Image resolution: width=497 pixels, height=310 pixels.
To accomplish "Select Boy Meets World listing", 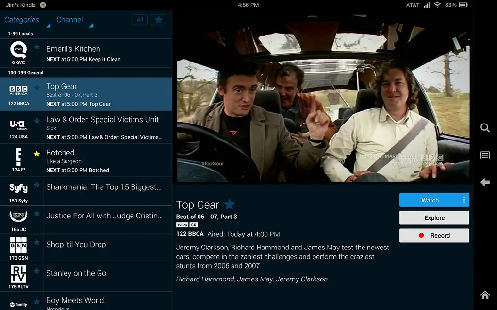I will click(x=107, y=301).
